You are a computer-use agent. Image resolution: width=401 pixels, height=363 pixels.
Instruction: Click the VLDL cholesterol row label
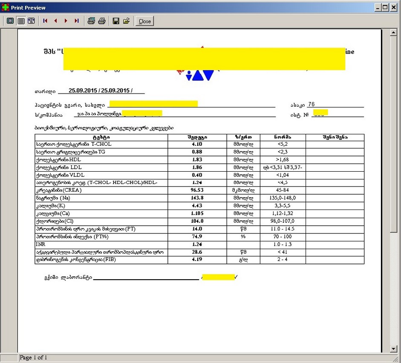click(60, 175)
